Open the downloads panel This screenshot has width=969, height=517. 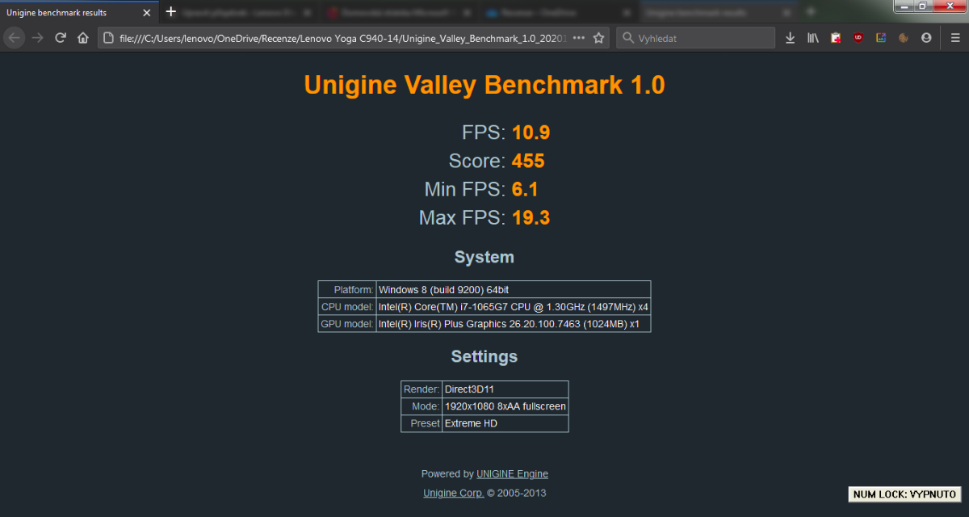tap(791, 38)
